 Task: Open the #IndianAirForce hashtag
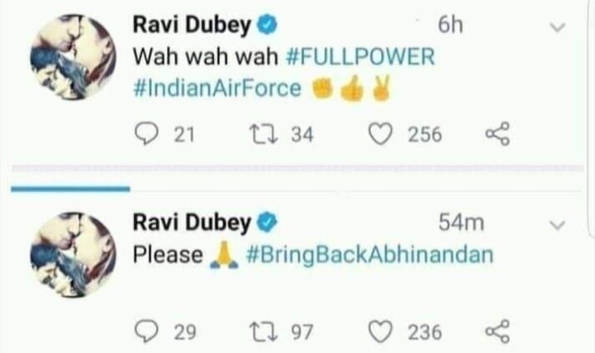217,88
